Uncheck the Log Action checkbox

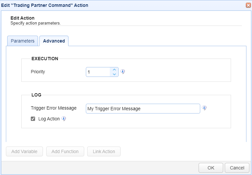(x=33, y=119)
